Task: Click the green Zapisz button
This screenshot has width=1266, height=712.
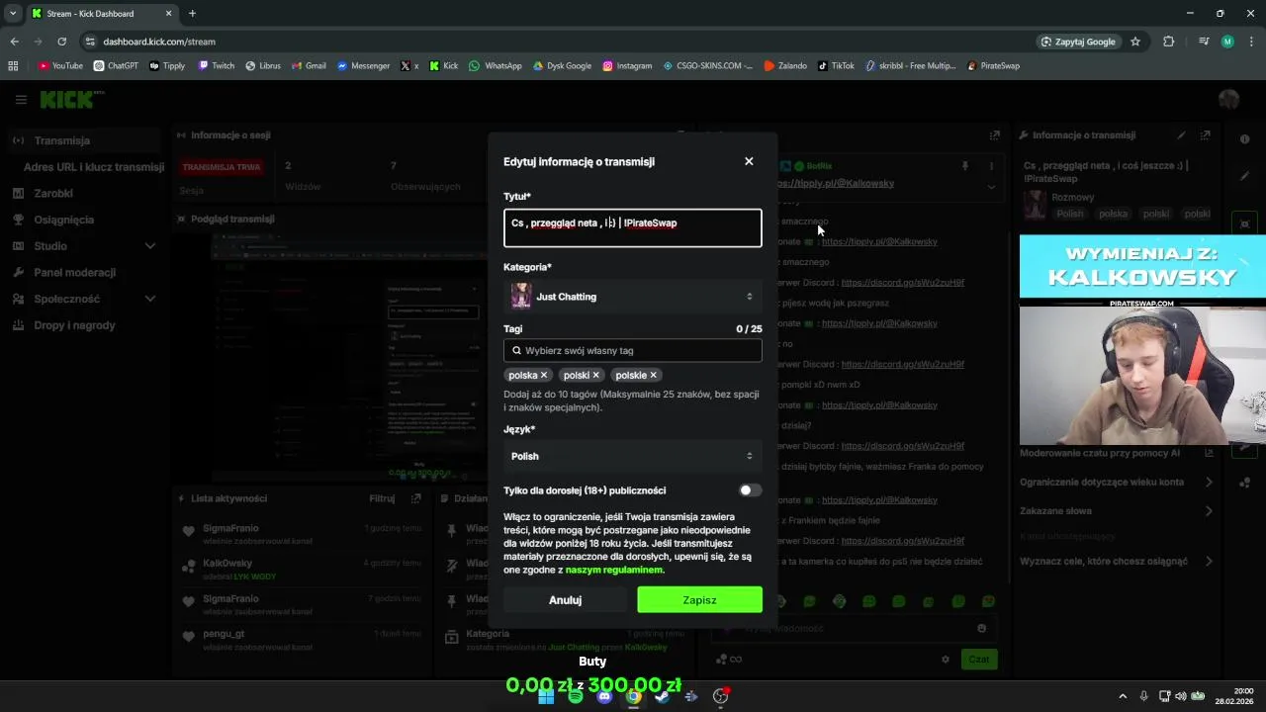Action: pos(699,599)
